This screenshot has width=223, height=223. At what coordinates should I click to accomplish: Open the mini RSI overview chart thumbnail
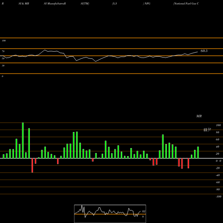click(x=110, y=214)
